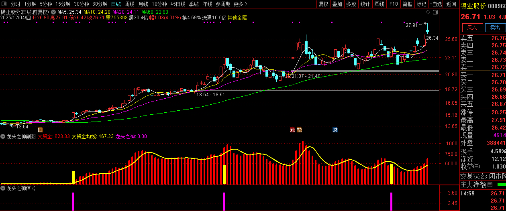Open the 复权 adjustment menu
This screenshot has width=506, height=211.
tap(323, 4)
